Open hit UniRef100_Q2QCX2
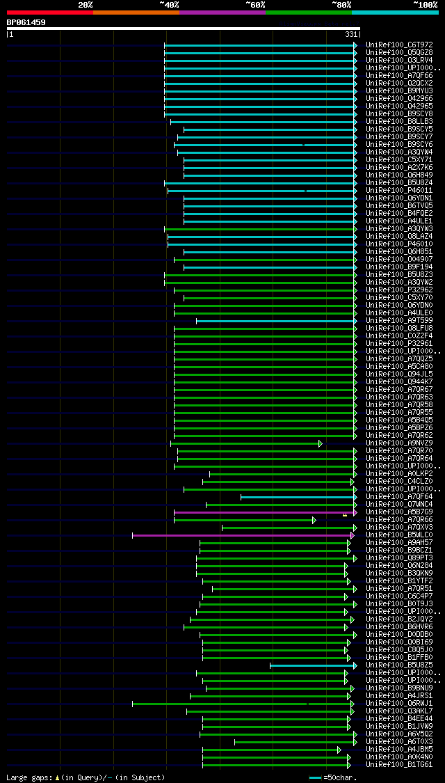The image size is (445, 783). [399, 84]
